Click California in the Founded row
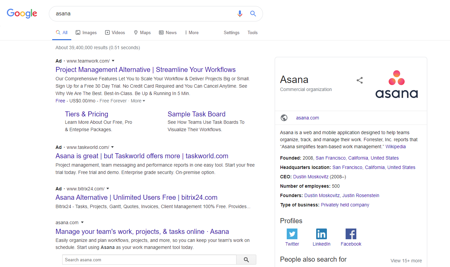This screenshot has height=267, width=450. (x=358, y=158)
